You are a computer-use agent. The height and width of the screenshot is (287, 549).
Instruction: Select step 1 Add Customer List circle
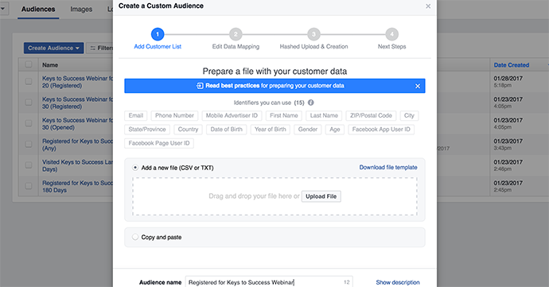158,34
